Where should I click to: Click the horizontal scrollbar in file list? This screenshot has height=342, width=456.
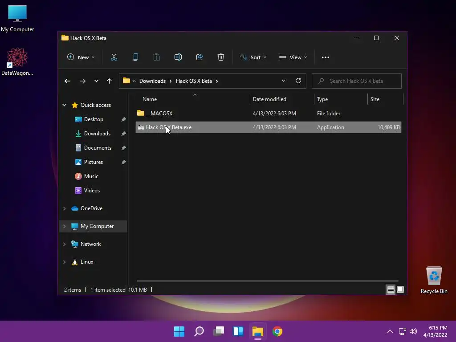[x=267, y=281]
